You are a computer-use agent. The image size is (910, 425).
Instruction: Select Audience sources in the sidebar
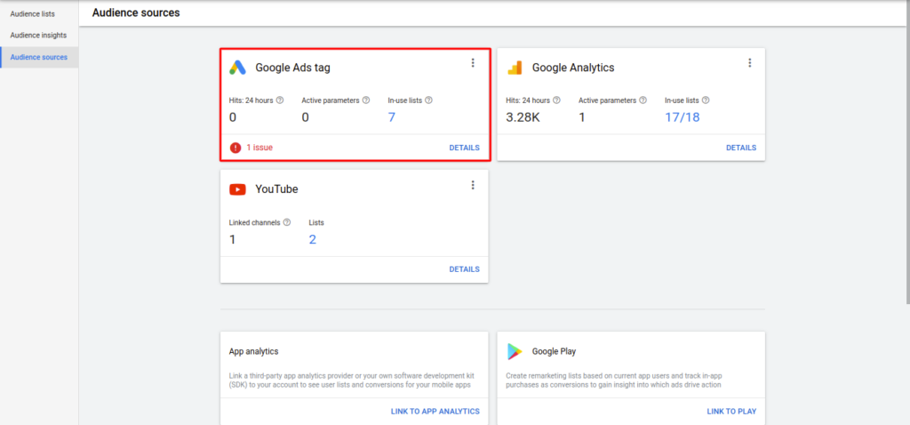(38, 57)
